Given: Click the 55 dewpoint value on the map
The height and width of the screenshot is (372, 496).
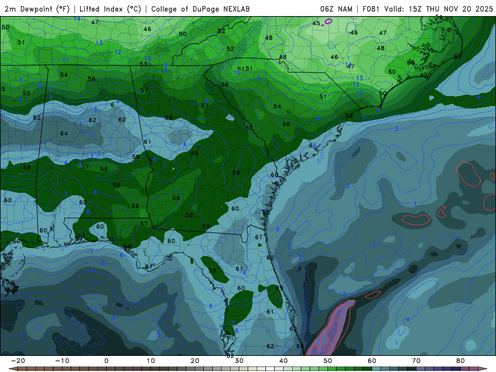Looking at the screenshot, I should pos(26,94).
